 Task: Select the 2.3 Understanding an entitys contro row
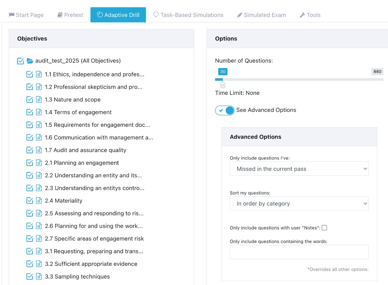click(x=94, y=188)
